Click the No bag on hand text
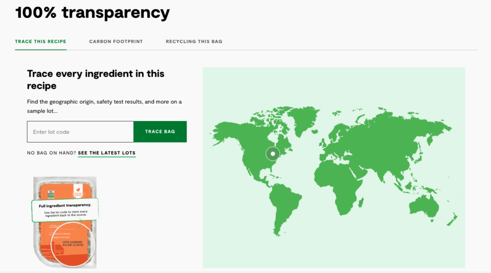Viewport: 491px width, 273px height. tap(51, 153)
